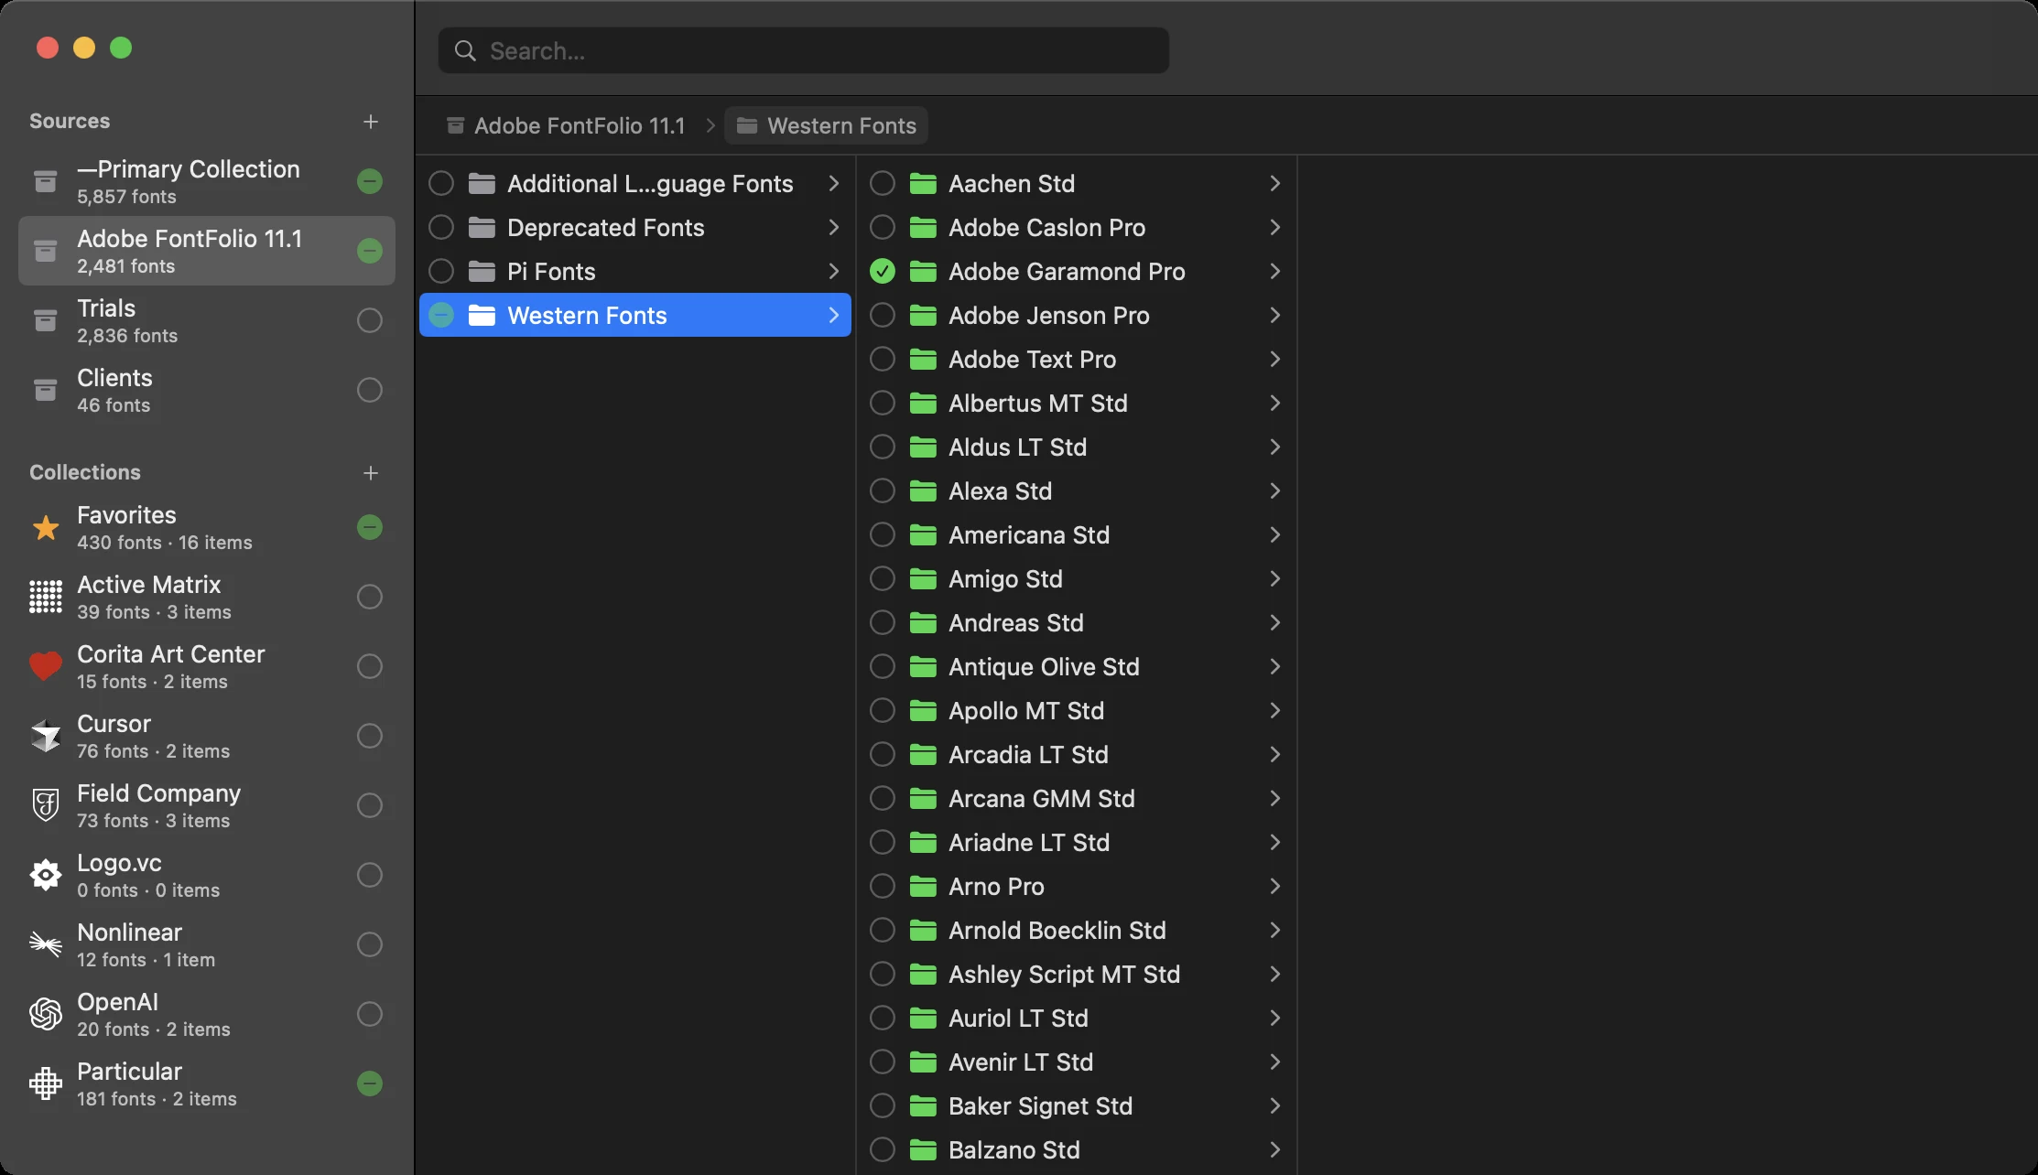The image size is (2038, 1175).
Task: Open the Baker Signet Std folder
Action: (1076, 1106)
